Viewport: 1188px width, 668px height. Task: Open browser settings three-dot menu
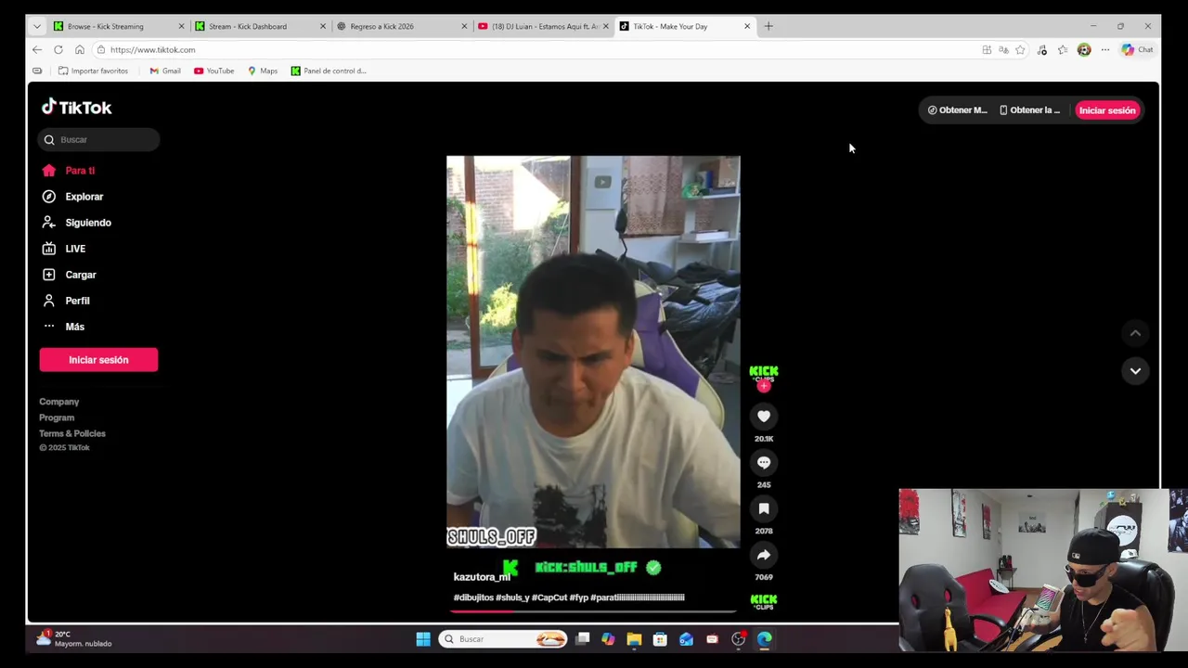(1104, 50)
